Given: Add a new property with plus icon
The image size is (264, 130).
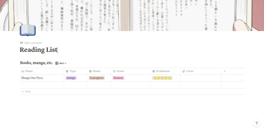Looking at the screenshot, I should point(225,71).
